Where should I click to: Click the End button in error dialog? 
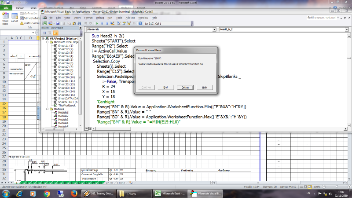point(165,88)
